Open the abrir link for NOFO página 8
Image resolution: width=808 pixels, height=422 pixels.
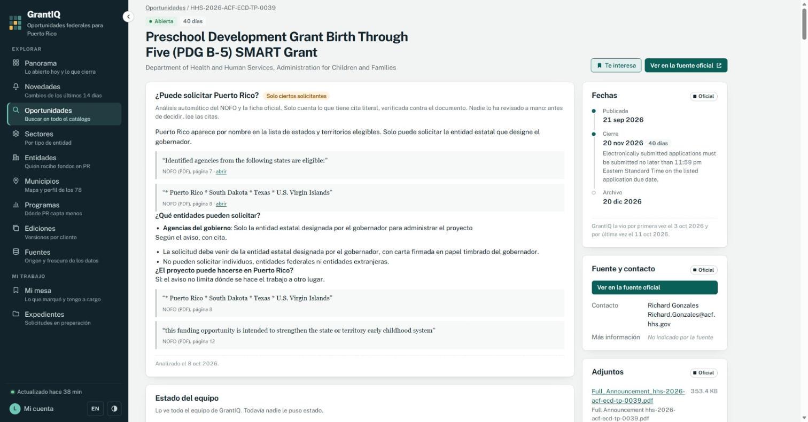221,204
